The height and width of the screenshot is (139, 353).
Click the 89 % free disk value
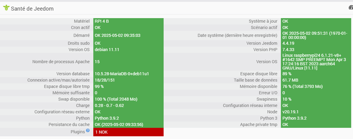[287, 74]
